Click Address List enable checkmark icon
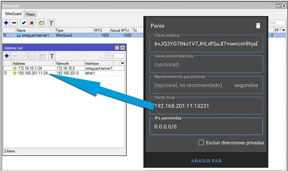Viewport: 288px width, 171px height. [x=24, y=56]
